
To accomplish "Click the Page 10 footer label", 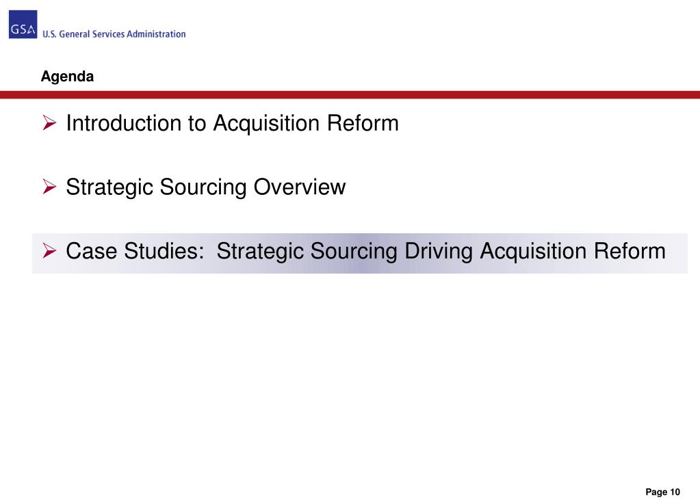I will tap(662, 492).
